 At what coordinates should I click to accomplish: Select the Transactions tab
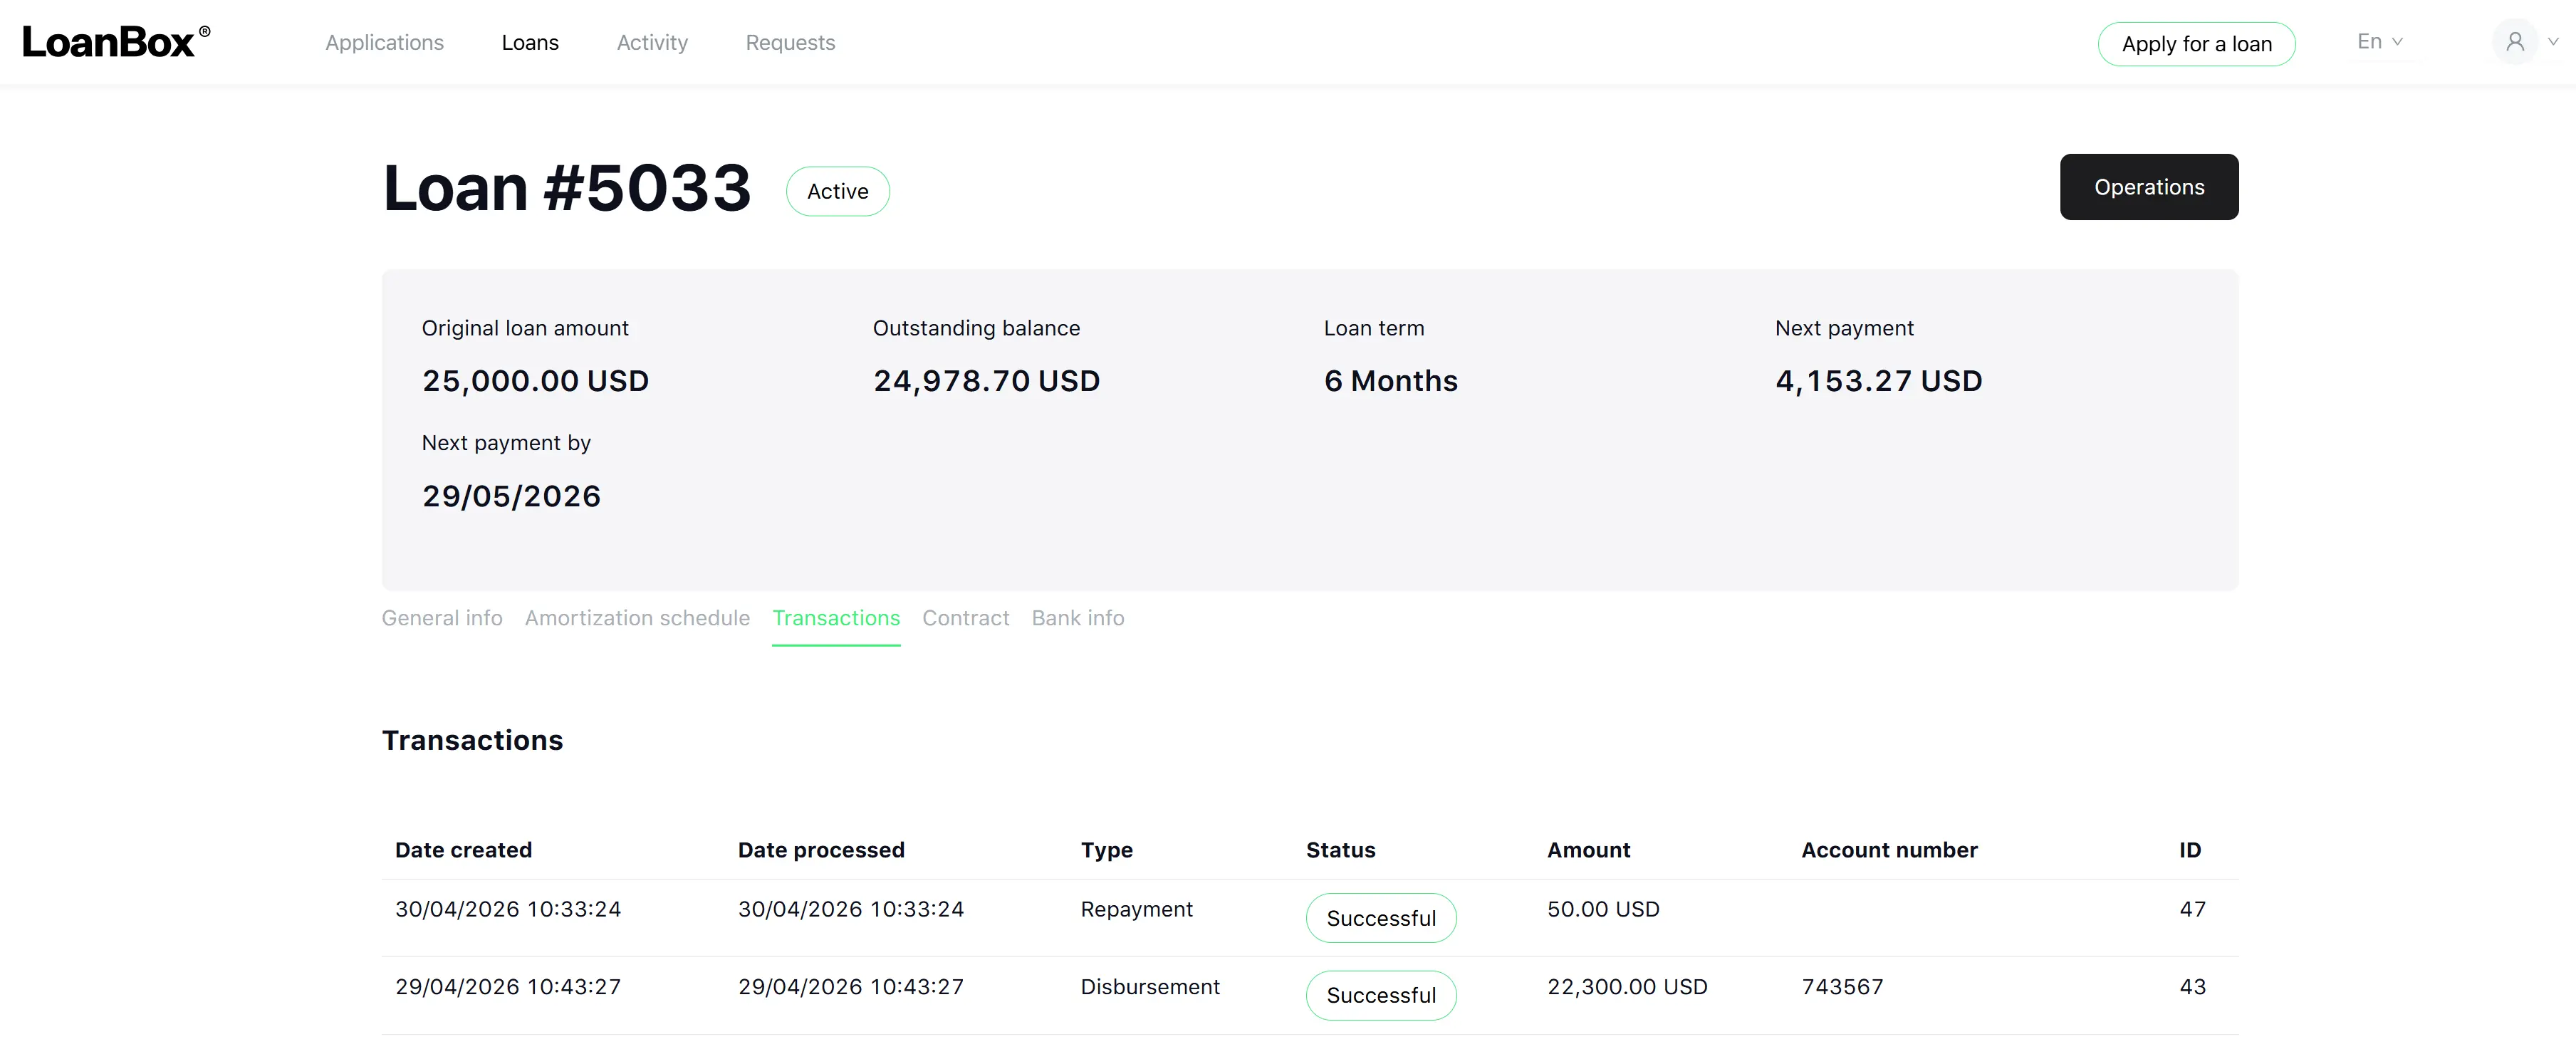coord(836,618)
